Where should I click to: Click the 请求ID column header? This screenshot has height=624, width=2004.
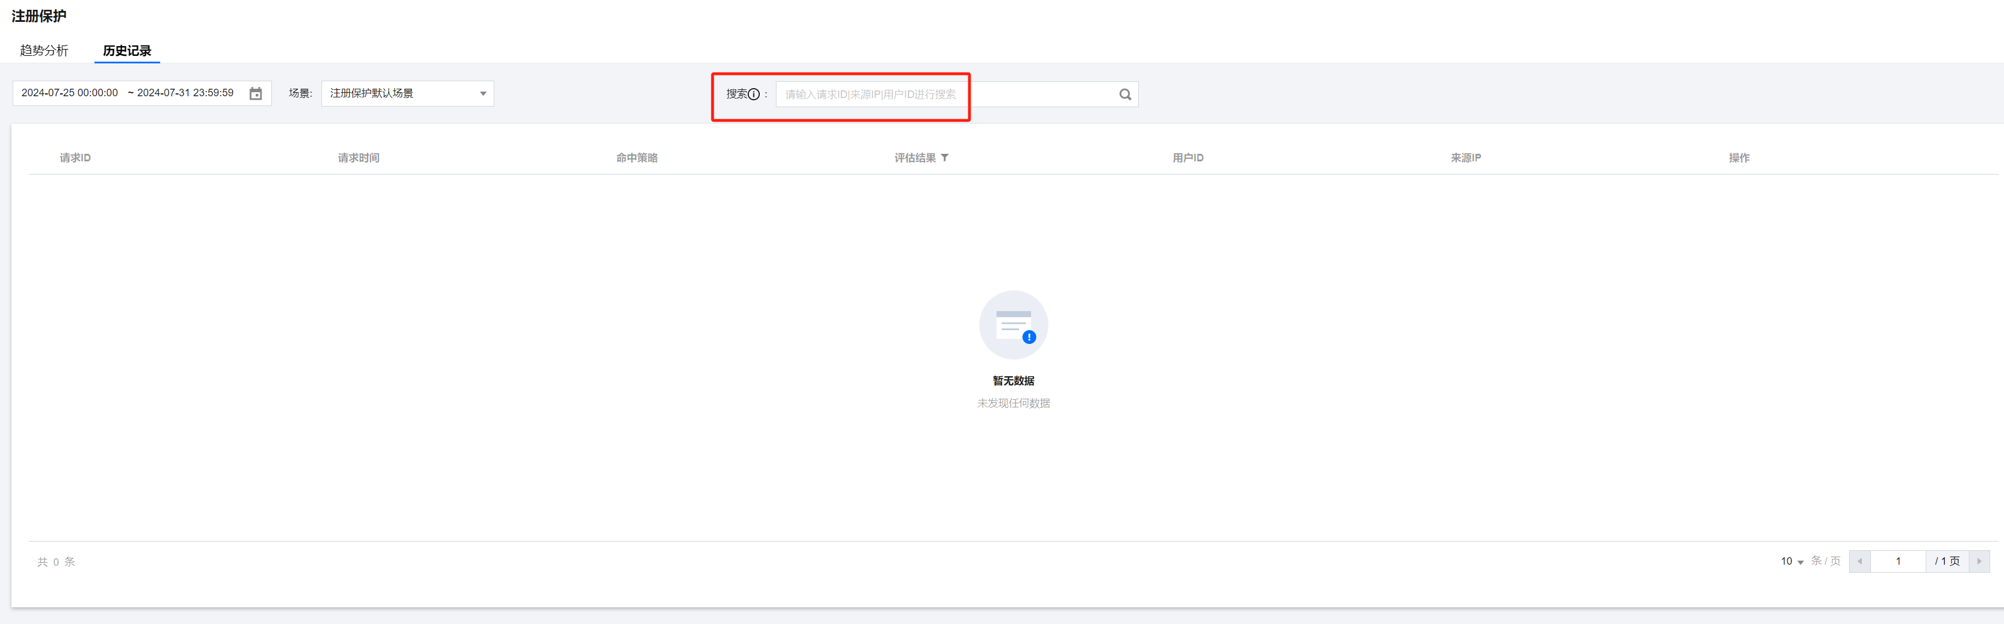click(75, 158)
